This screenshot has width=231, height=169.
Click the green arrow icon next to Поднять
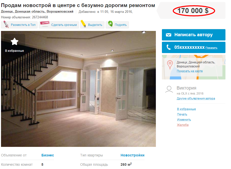pyautogui.click(x=110, y=24)
